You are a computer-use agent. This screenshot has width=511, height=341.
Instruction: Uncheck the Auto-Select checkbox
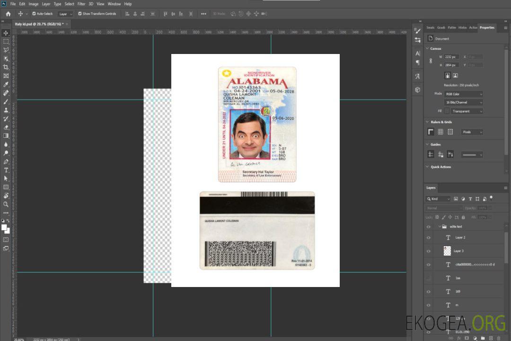point(34,14)
